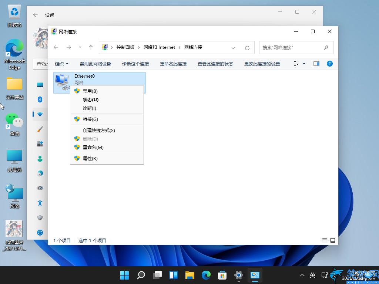Choose 属性(R) from the context menu
379x284 pixels.
[107, 158]
